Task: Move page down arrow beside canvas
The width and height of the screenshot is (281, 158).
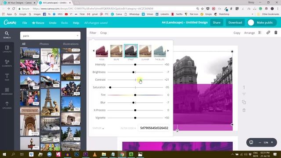Action: (244, 94)
